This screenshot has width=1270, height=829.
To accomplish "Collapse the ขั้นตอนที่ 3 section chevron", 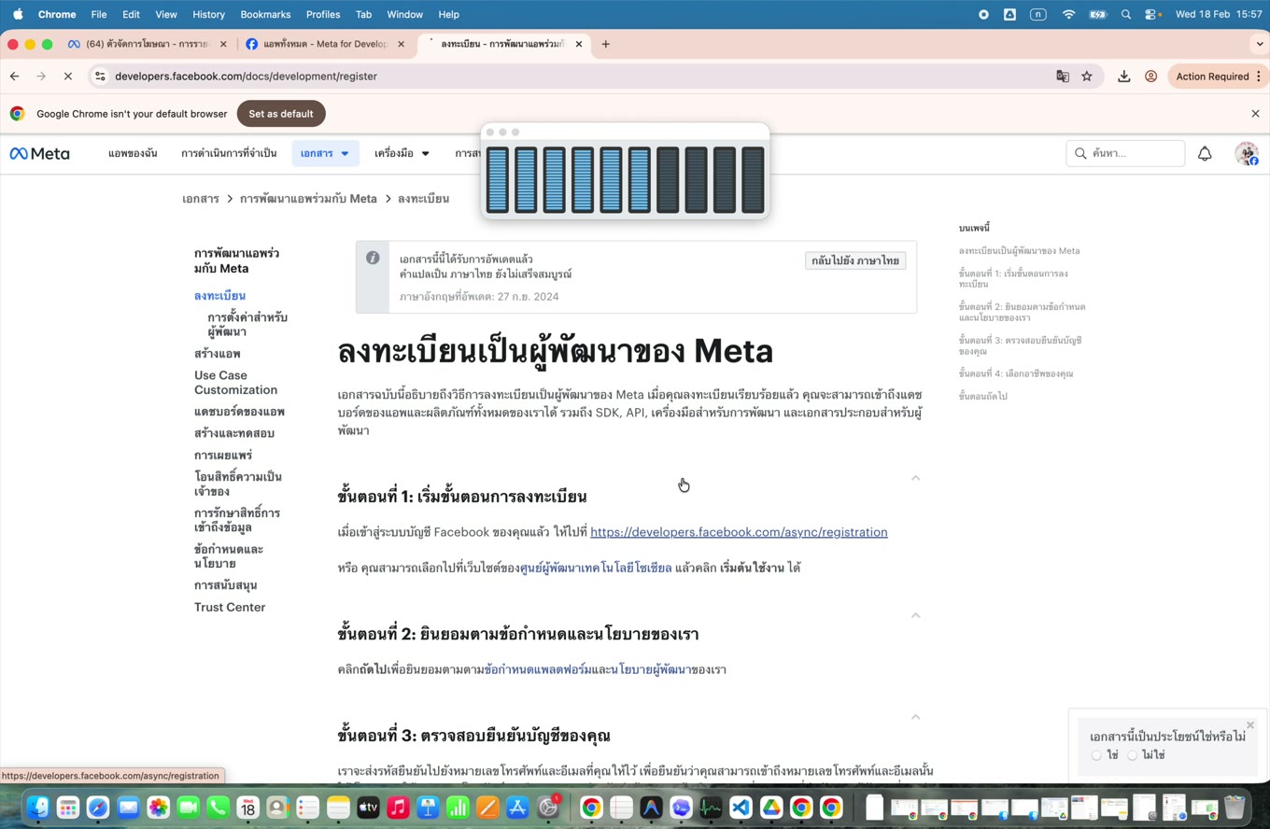I will coord(915,717).
